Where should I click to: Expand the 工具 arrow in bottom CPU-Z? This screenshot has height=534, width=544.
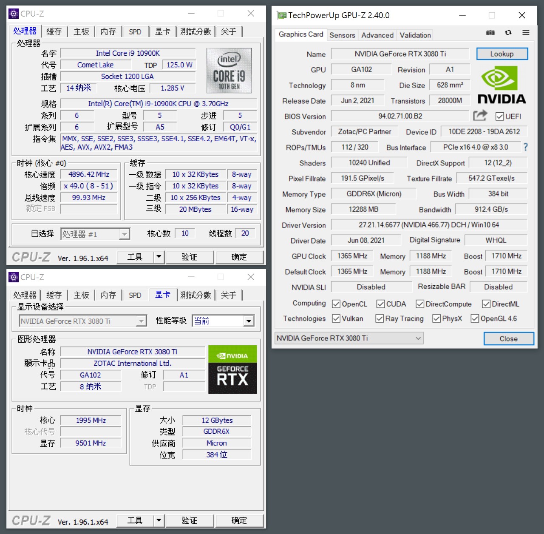[159, 520]
